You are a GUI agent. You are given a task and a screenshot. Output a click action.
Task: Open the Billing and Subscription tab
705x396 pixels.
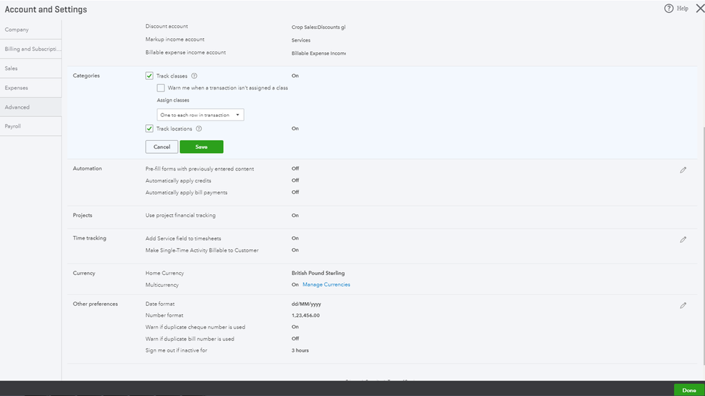[x=30, y=49]
